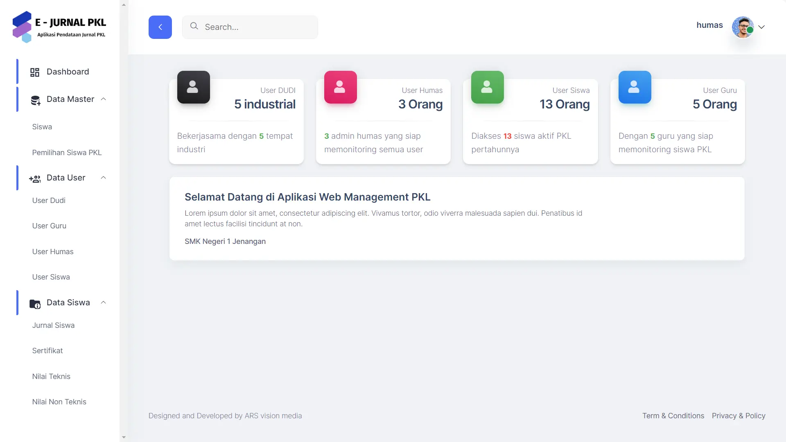
Task: Click the '3 Orang' Humas count
Action: 420,104
